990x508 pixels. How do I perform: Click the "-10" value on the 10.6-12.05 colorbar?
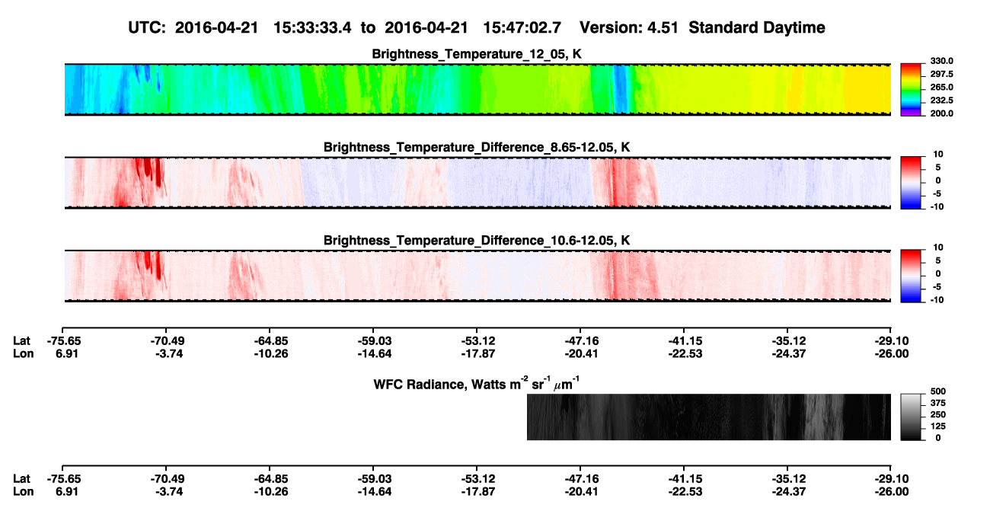tap(937, 299)
